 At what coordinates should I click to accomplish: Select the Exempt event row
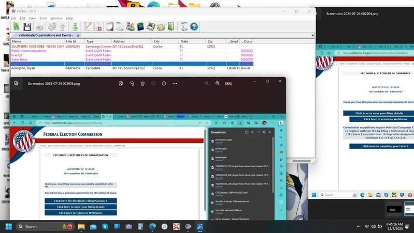[x=132, y=55]
